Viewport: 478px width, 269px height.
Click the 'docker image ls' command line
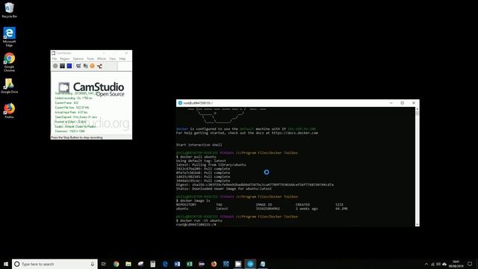[193, 201]
